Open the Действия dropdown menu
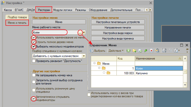 [x=116, y=51]
